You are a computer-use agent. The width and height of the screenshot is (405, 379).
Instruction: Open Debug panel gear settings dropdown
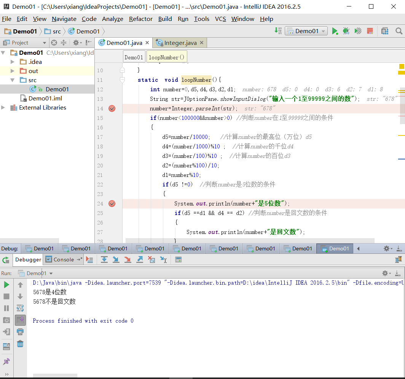click(x=388, y=248)
